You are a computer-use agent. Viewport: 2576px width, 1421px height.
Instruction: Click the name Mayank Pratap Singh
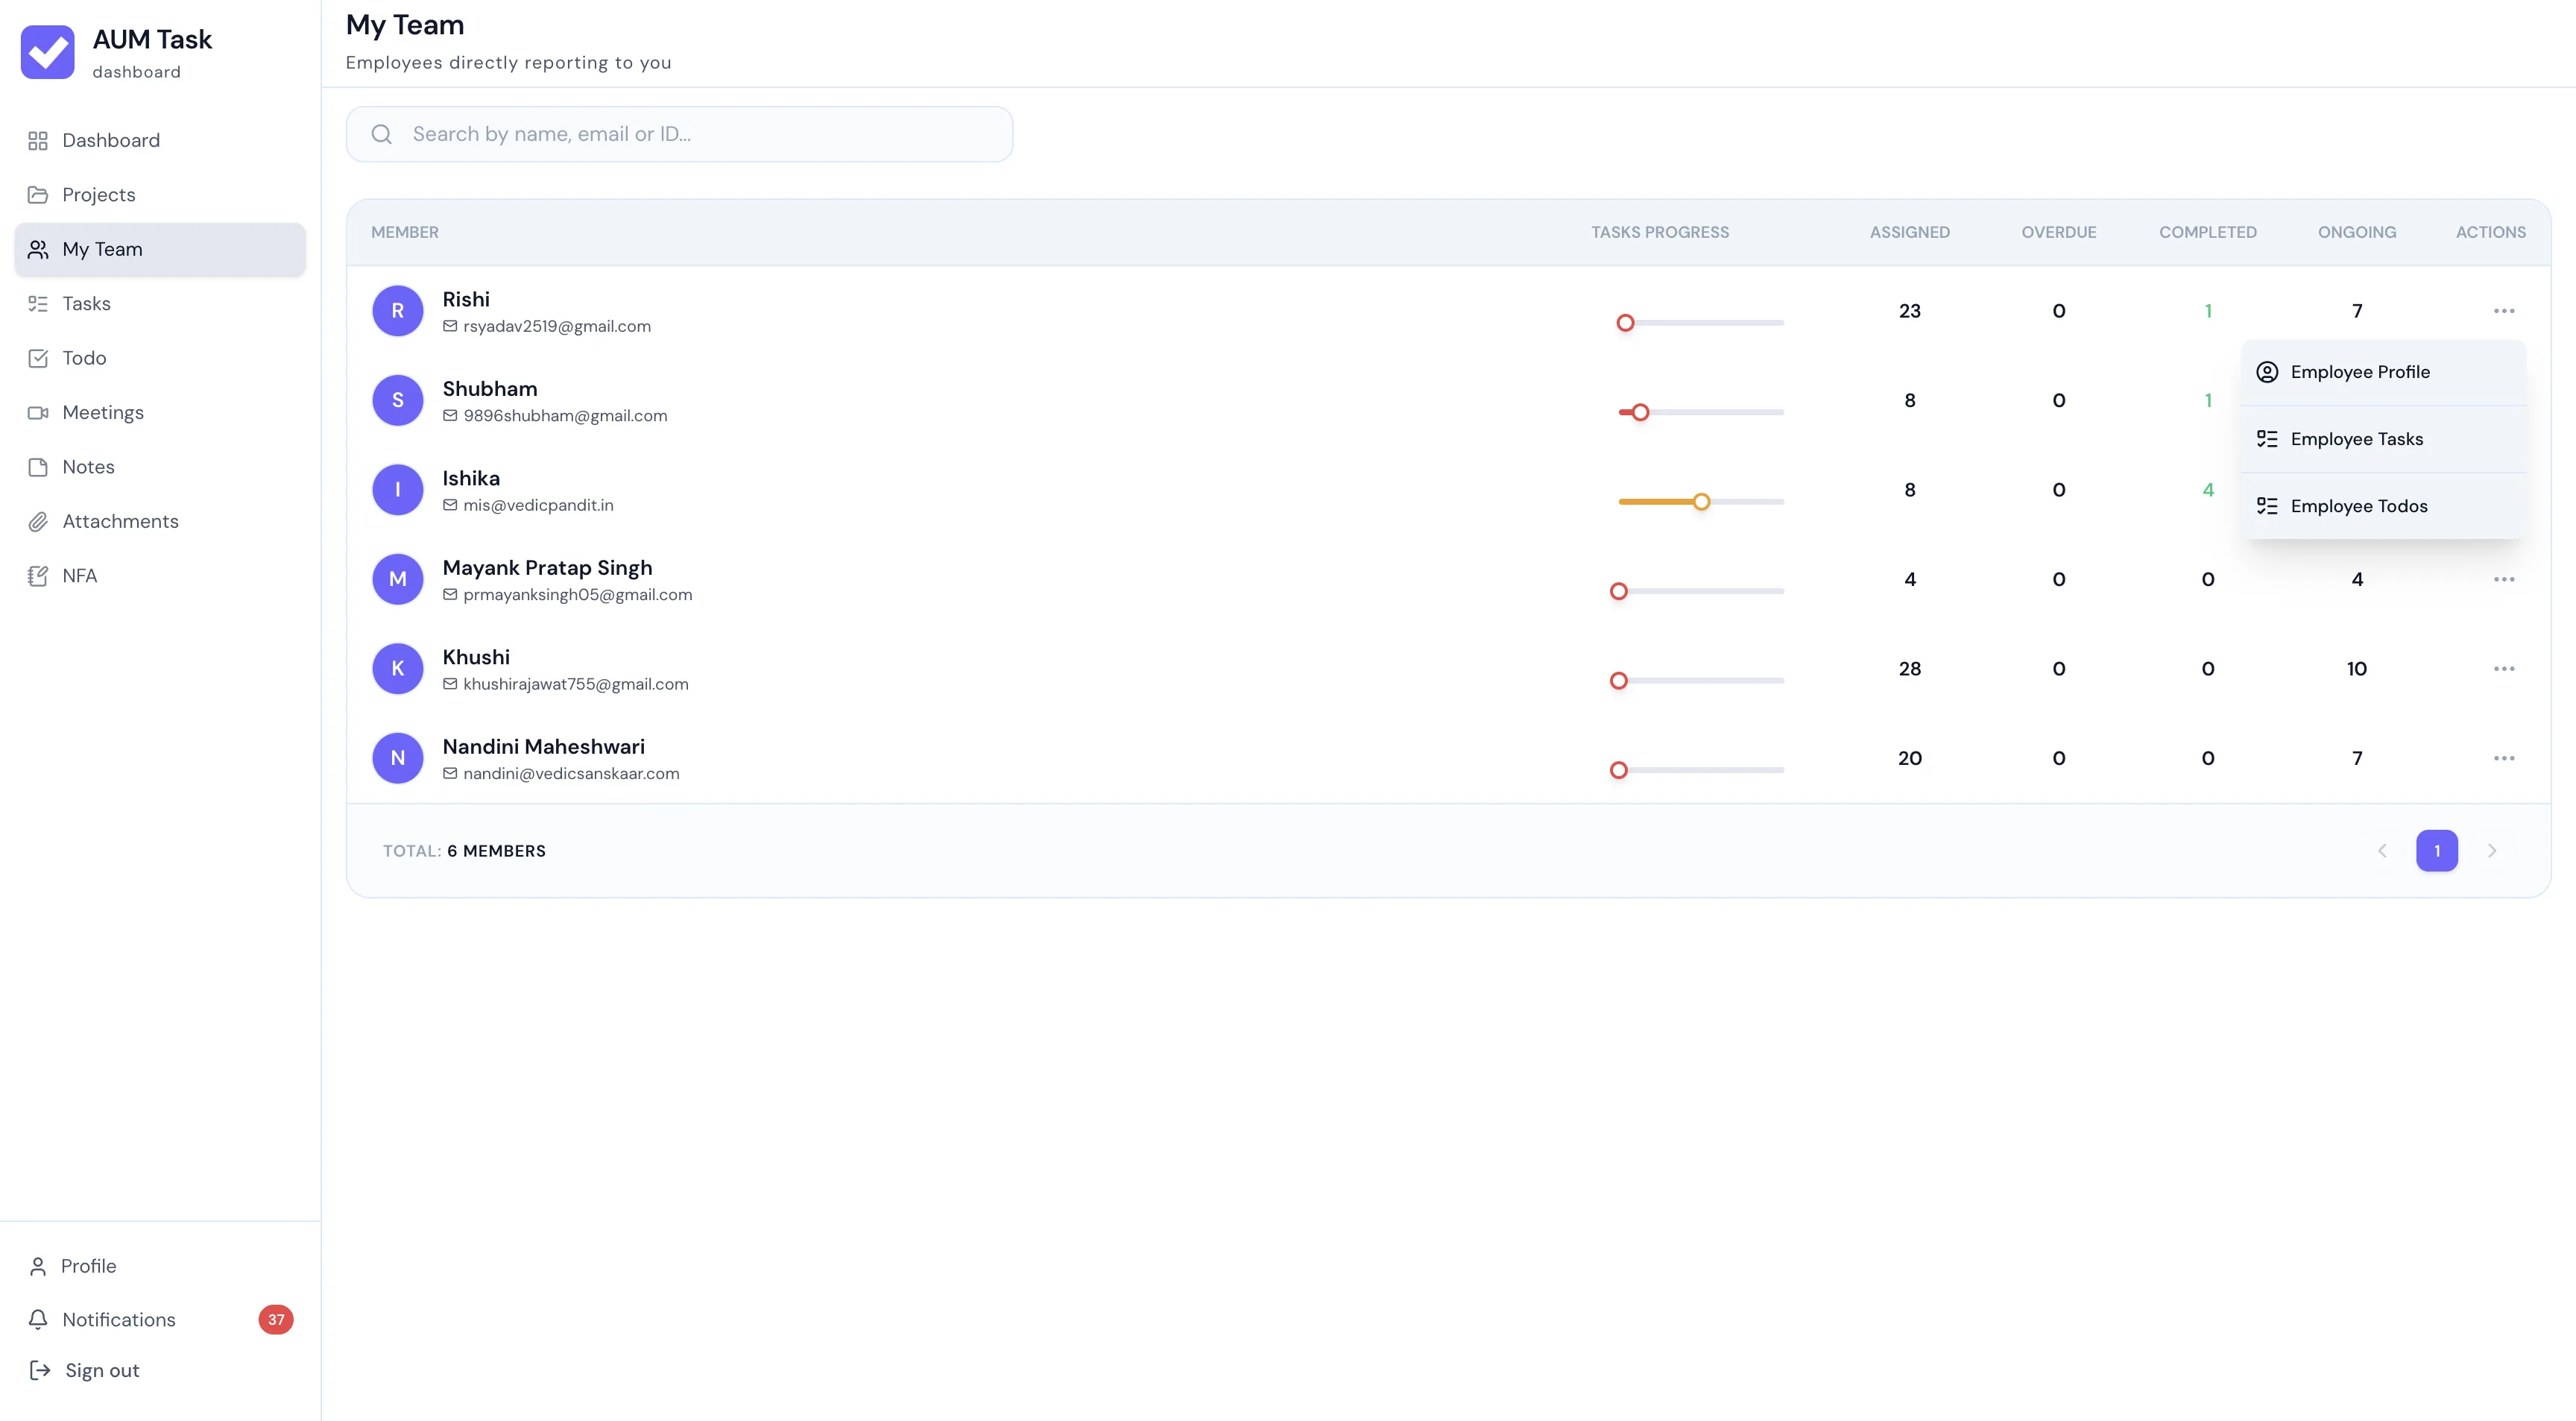tap(547, 568)
